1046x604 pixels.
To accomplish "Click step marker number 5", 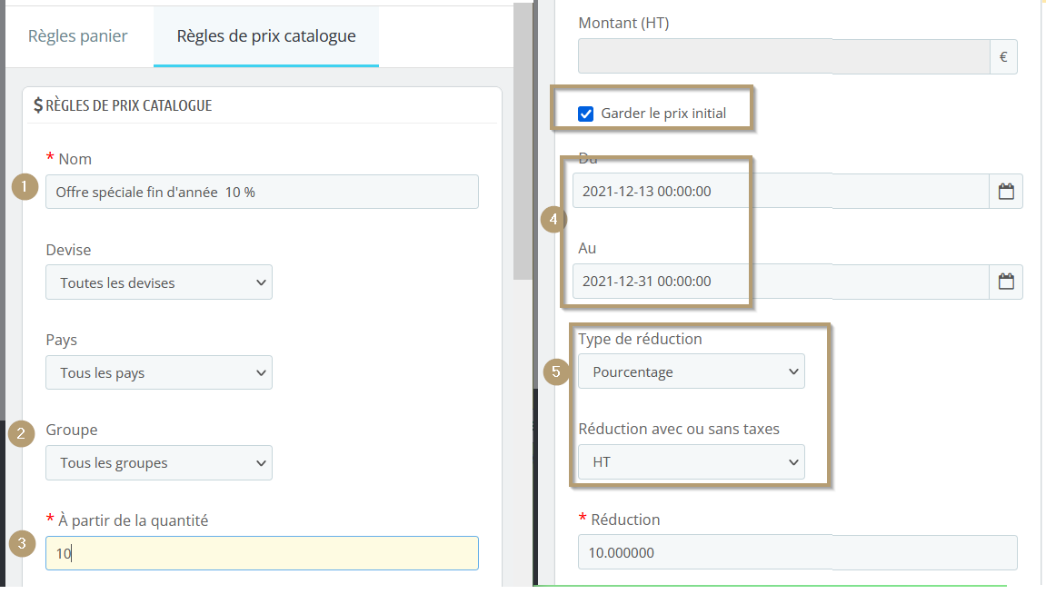I will pos(556,372).
